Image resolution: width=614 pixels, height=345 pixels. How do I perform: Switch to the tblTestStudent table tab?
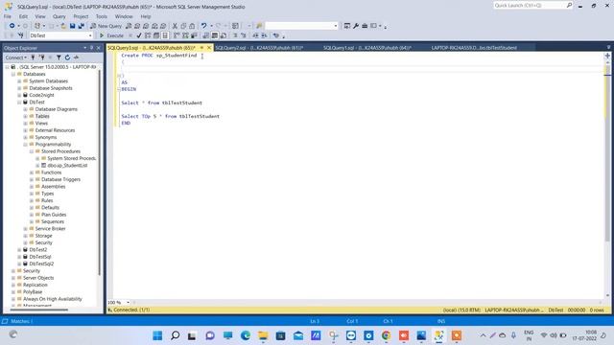tap(474, 48)
